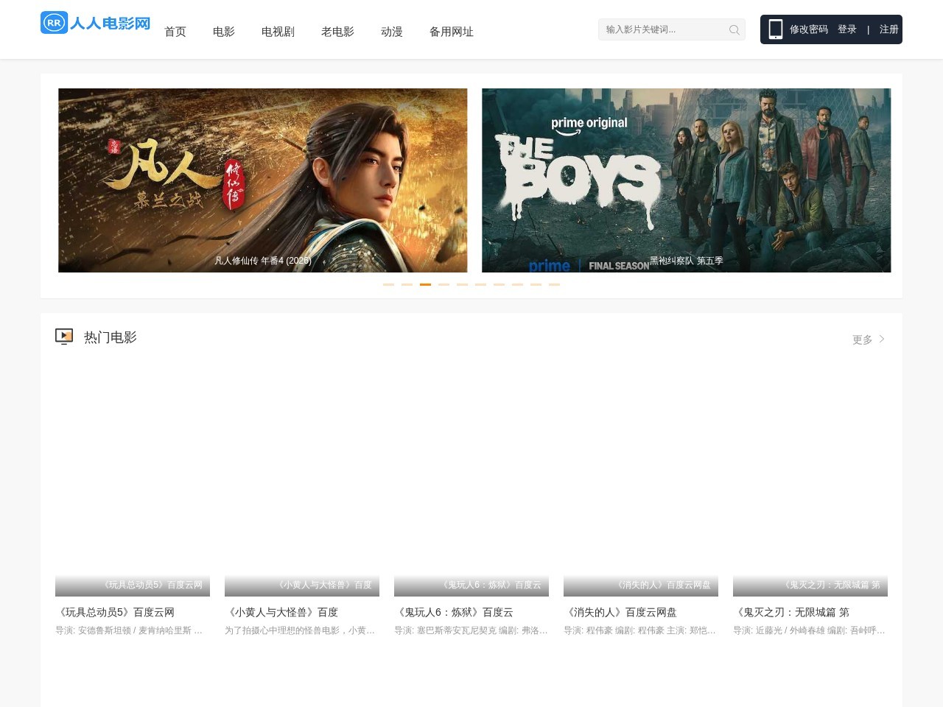Click the 《玩具总动员5》 poster caption overlay
The height and width of the screenshot is (707, 943).
click(x=133, y=585)
